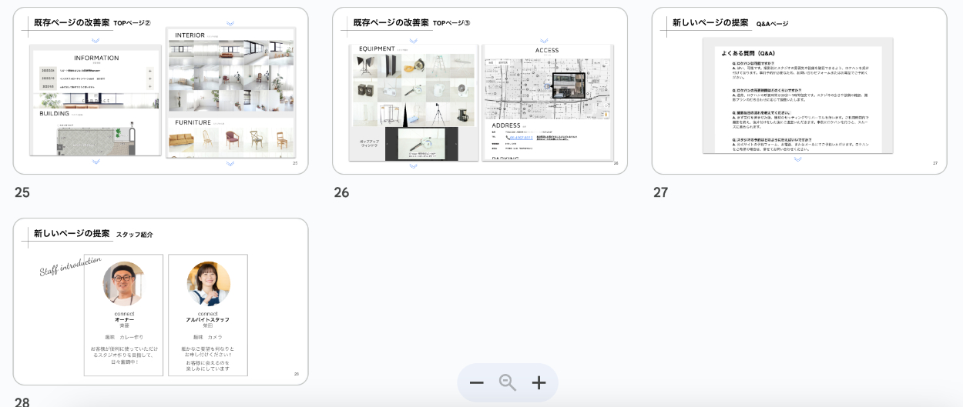Click the phone icon beside the address number
Viewport: 963px width, 407px height.
(x=508, y=138)
